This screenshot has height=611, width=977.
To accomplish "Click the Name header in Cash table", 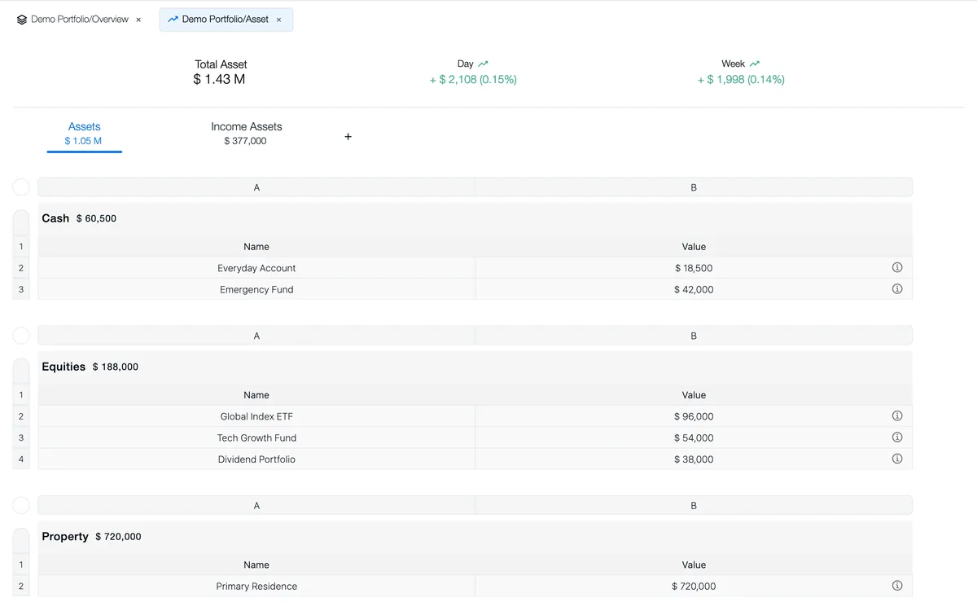I will (x=256, y=247).
